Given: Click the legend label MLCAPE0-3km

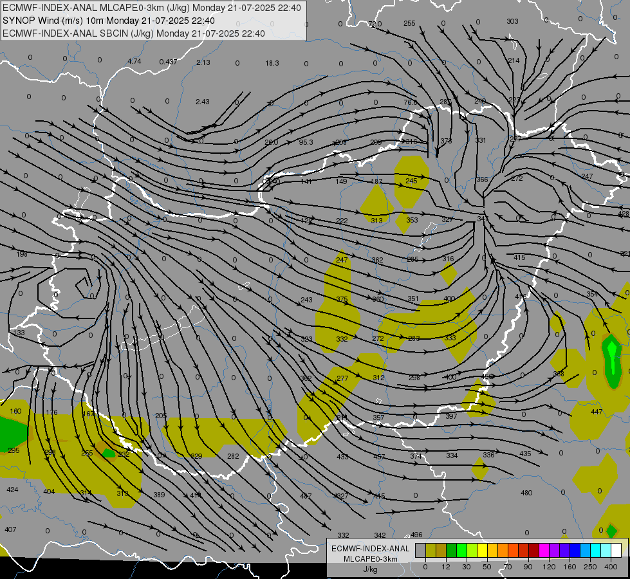Looking at the screenshot, I should (370, 559).
